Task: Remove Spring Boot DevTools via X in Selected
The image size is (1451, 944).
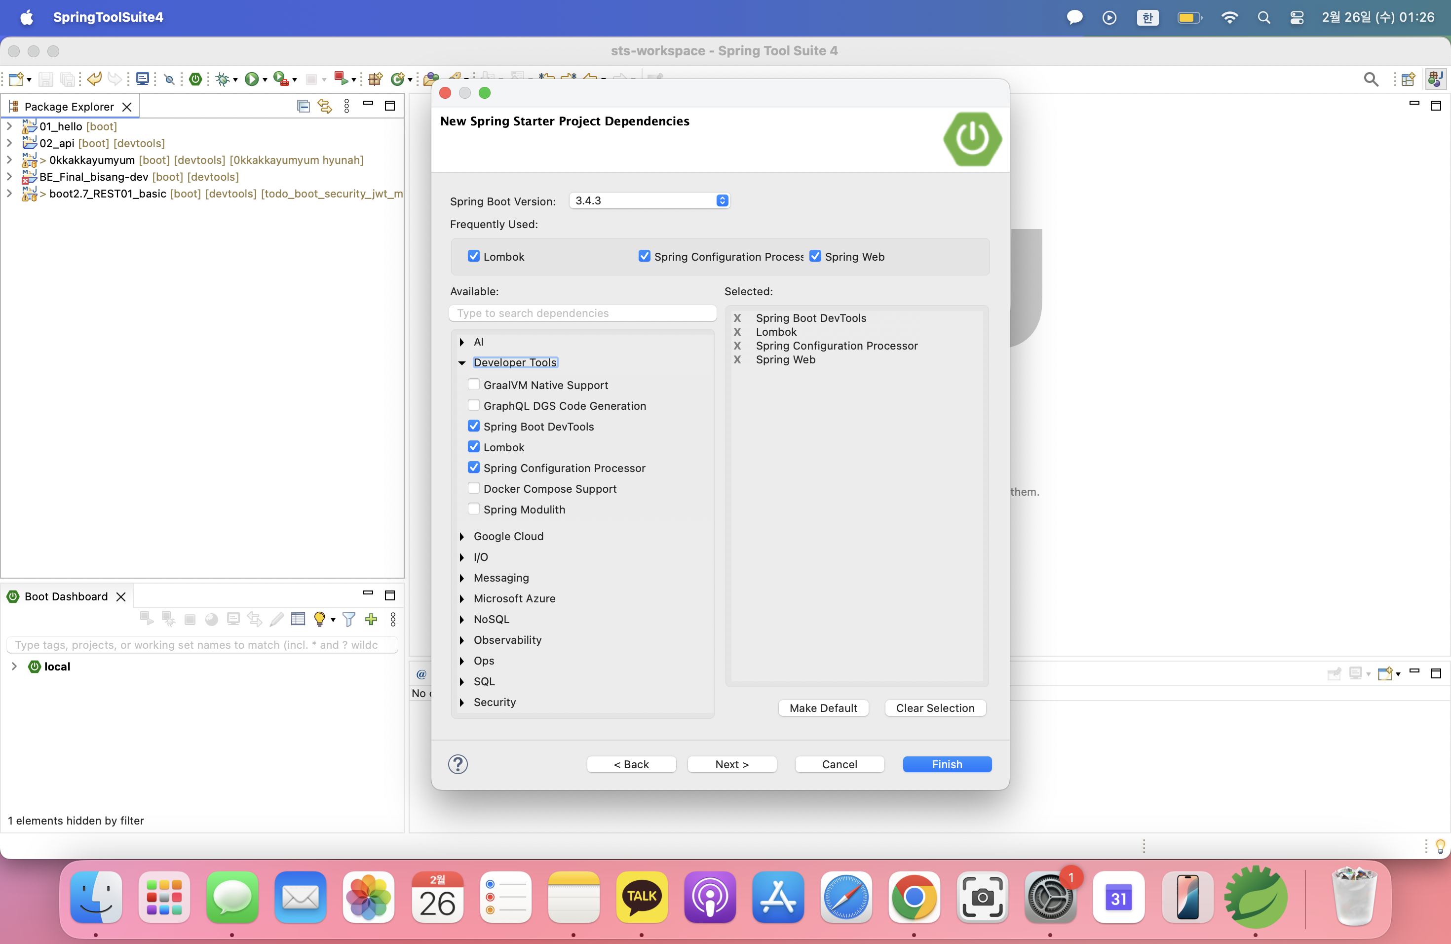Action: 737,318
